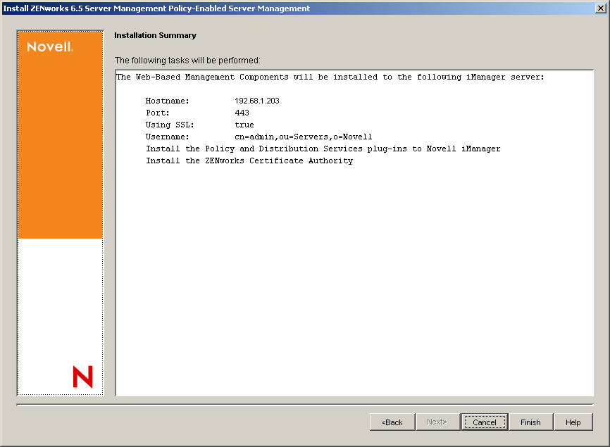
Task: Click the port value 443
Action: [242, 113]
